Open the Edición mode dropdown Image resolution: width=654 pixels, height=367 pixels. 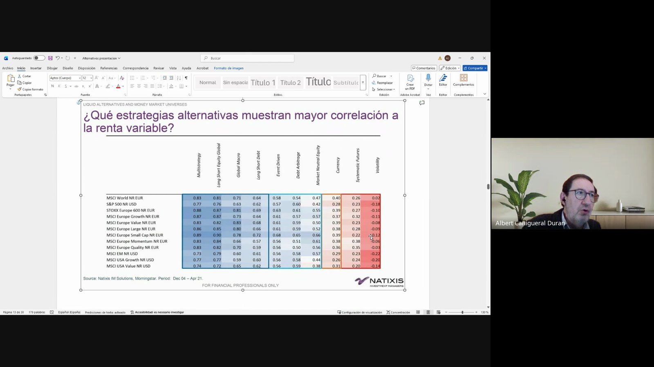pyautogui.click(x=450, y=68)
